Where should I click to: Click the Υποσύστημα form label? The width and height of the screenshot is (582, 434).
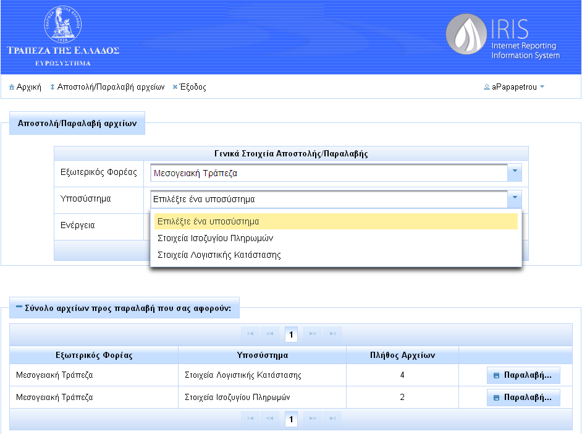pos(86,199)
